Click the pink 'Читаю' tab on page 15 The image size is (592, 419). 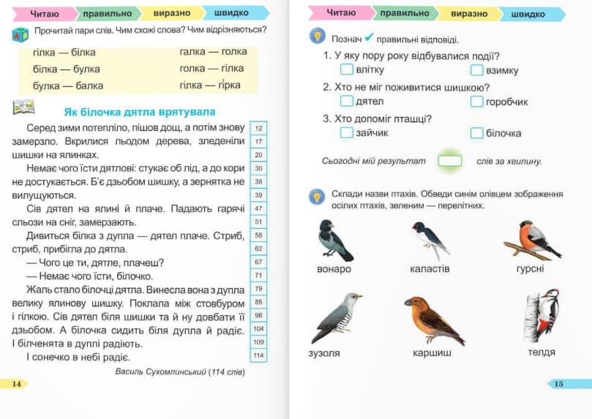pos(341,13)
